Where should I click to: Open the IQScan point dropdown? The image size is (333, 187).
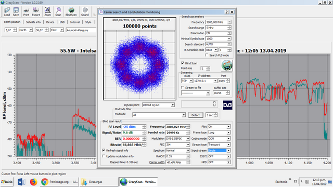point(173,105)
